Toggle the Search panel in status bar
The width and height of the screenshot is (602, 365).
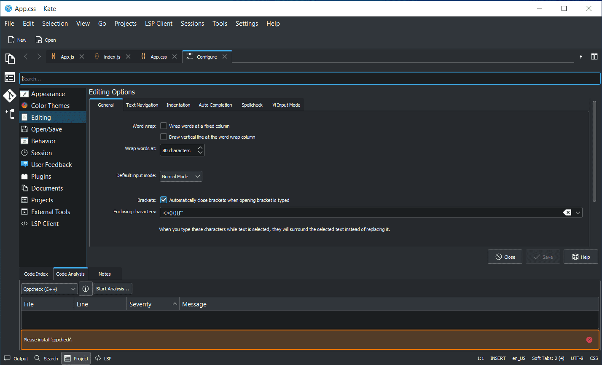coord(46,359)
